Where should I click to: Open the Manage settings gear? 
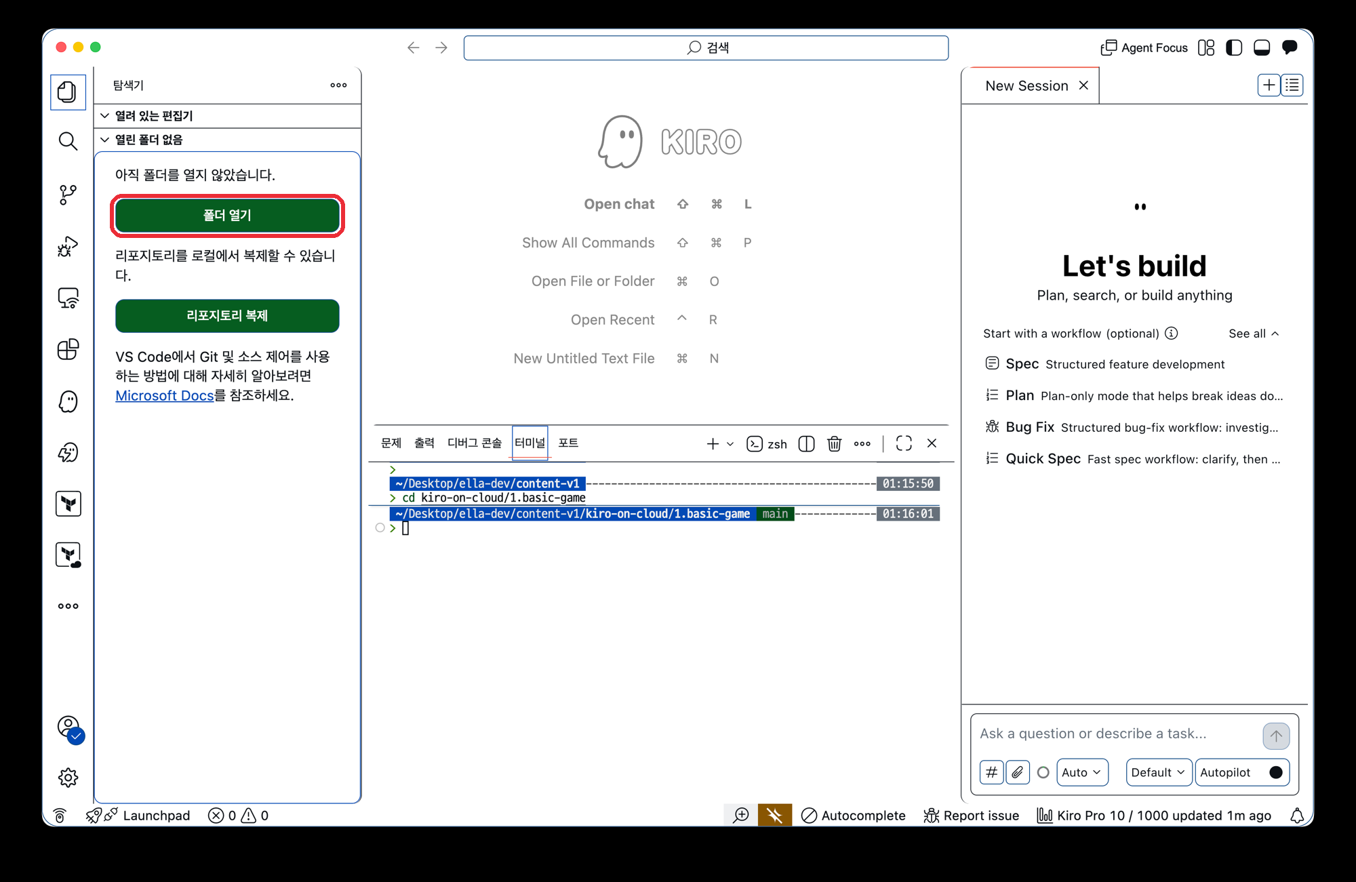68,777
